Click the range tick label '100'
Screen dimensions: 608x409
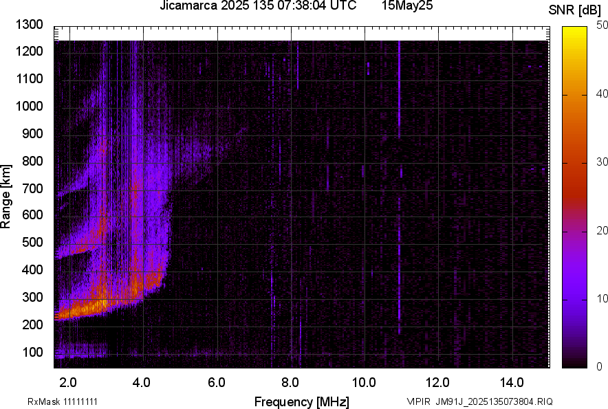[x=32, y=353]
